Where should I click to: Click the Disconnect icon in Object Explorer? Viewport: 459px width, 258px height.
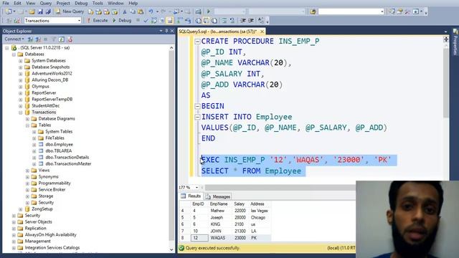tap(38, 39)
